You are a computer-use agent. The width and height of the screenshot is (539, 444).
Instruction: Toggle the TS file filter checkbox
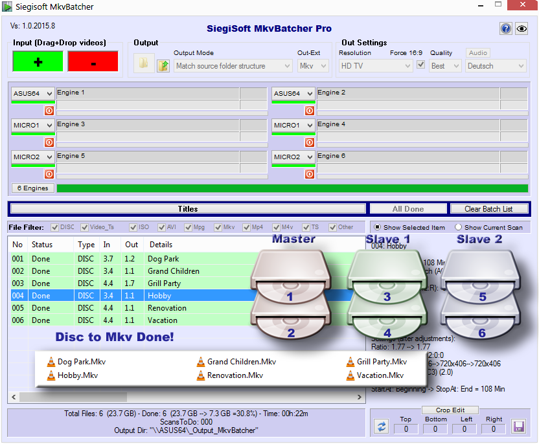[x=306, y=227]
